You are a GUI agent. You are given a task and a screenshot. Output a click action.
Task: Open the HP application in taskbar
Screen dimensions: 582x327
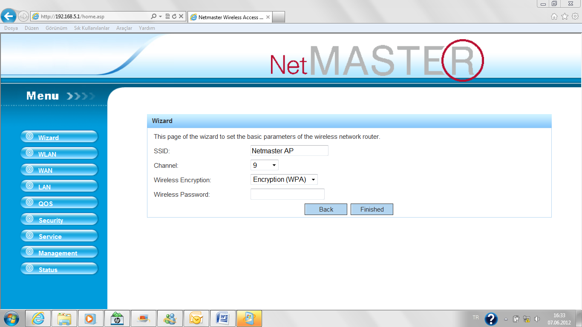click(117, 318)
